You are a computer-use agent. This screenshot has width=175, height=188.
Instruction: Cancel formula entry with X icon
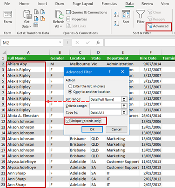pyautogui.click(x=77, y=43)
